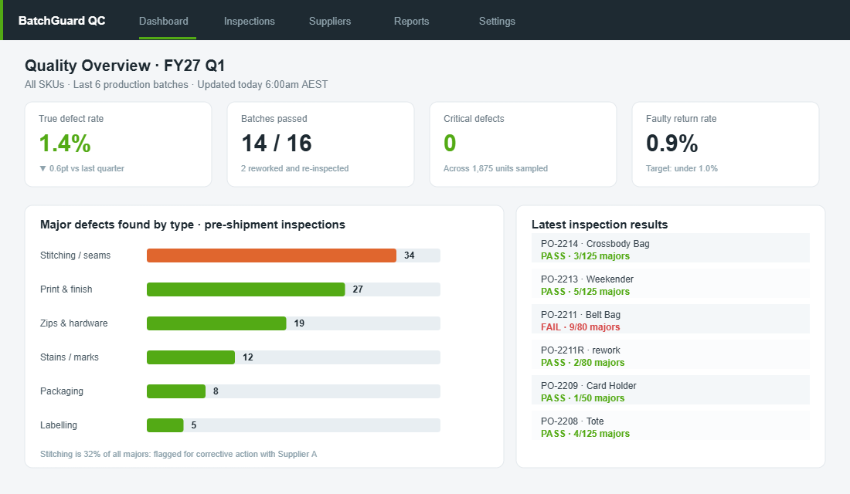Click 'Across 1,875 units sampled' text

point(495,168)
